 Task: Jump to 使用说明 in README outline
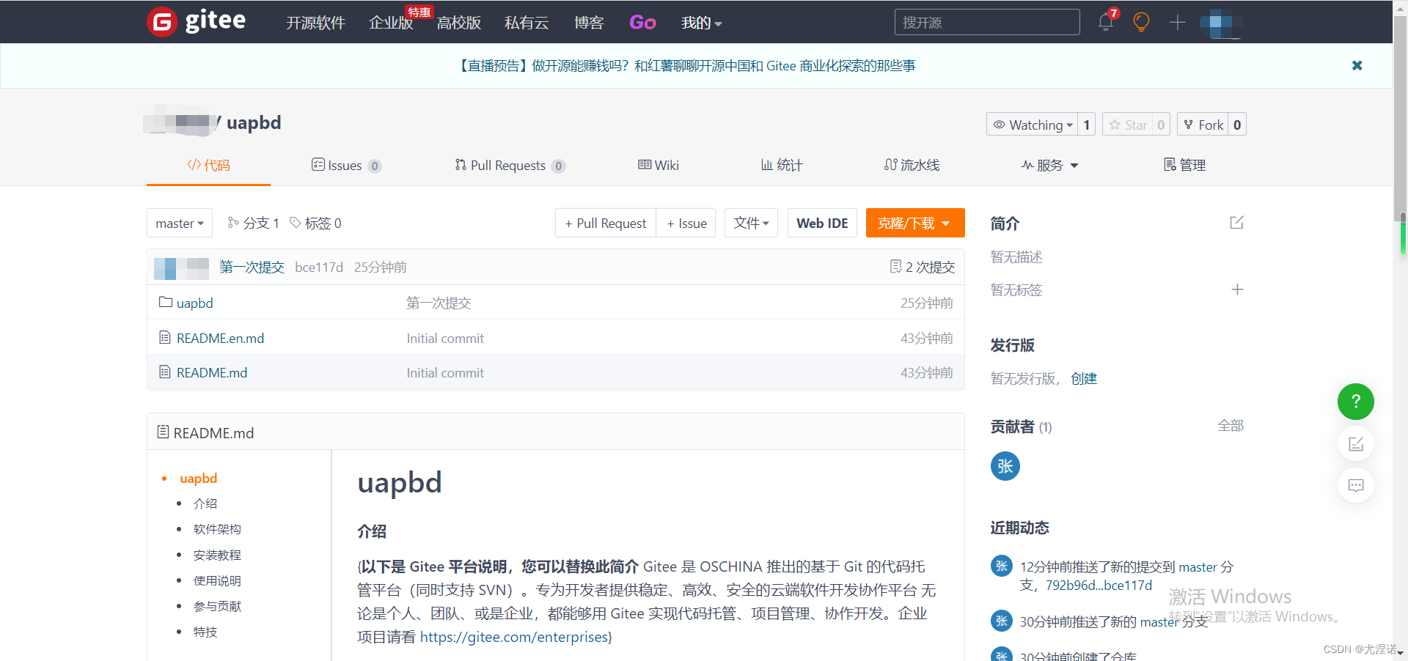coord(217,580)
